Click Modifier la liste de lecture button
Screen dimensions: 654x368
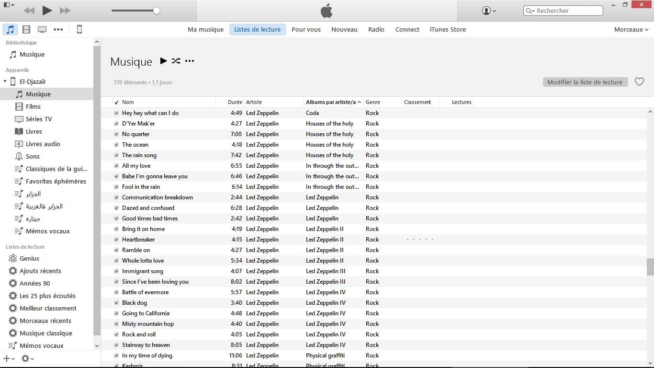[x=585, y=82]
